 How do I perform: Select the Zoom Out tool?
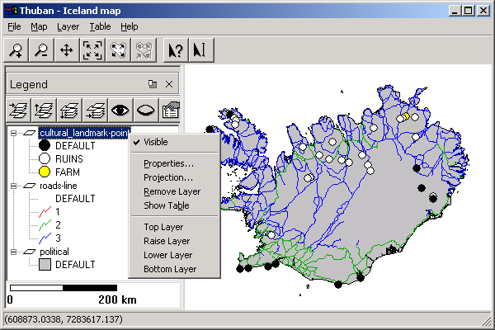tap(41, 50)
